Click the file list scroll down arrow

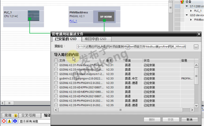coord(196,105)
